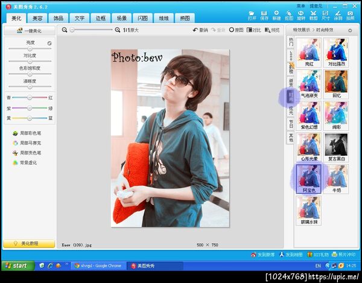The width and height of the screenshot is (362, 283).
Task: Apply the 阿宝色 effect thumbnail
Action: point(309,179)
